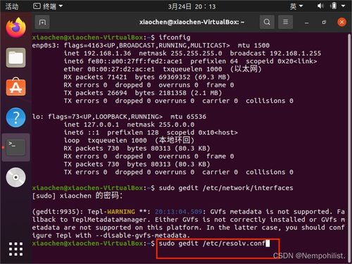
Task: Open the date and time calendar
Action: 191,6
